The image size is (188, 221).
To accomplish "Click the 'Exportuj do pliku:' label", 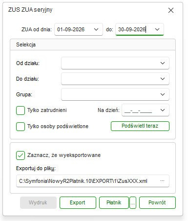I will click(36, 168).
